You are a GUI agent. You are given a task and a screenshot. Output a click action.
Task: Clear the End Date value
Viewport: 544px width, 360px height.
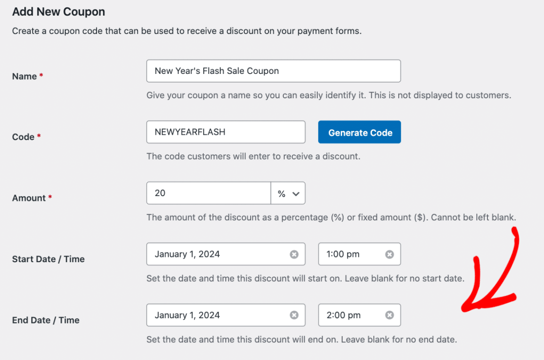(x=294, y=315)
